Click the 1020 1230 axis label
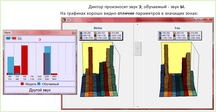 (39, 78)
